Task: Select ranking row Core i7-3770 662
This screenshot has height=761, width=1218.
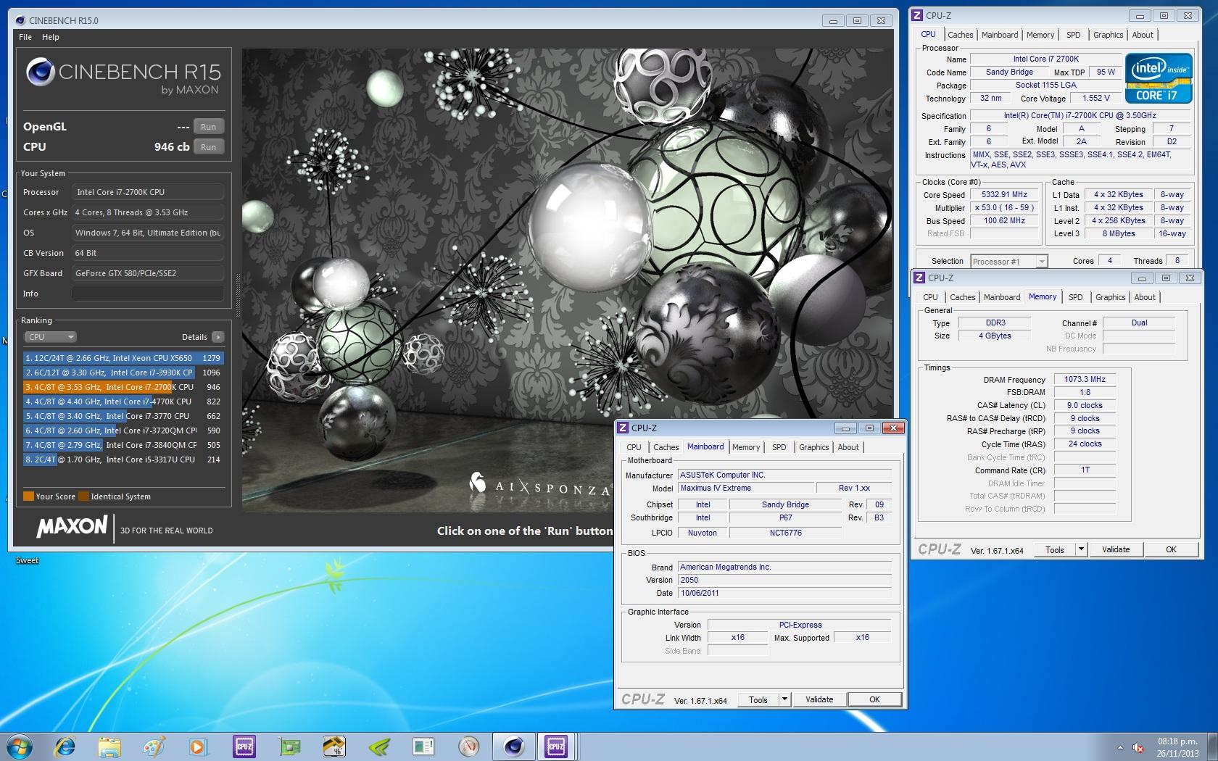Action: tap(123, 416)
